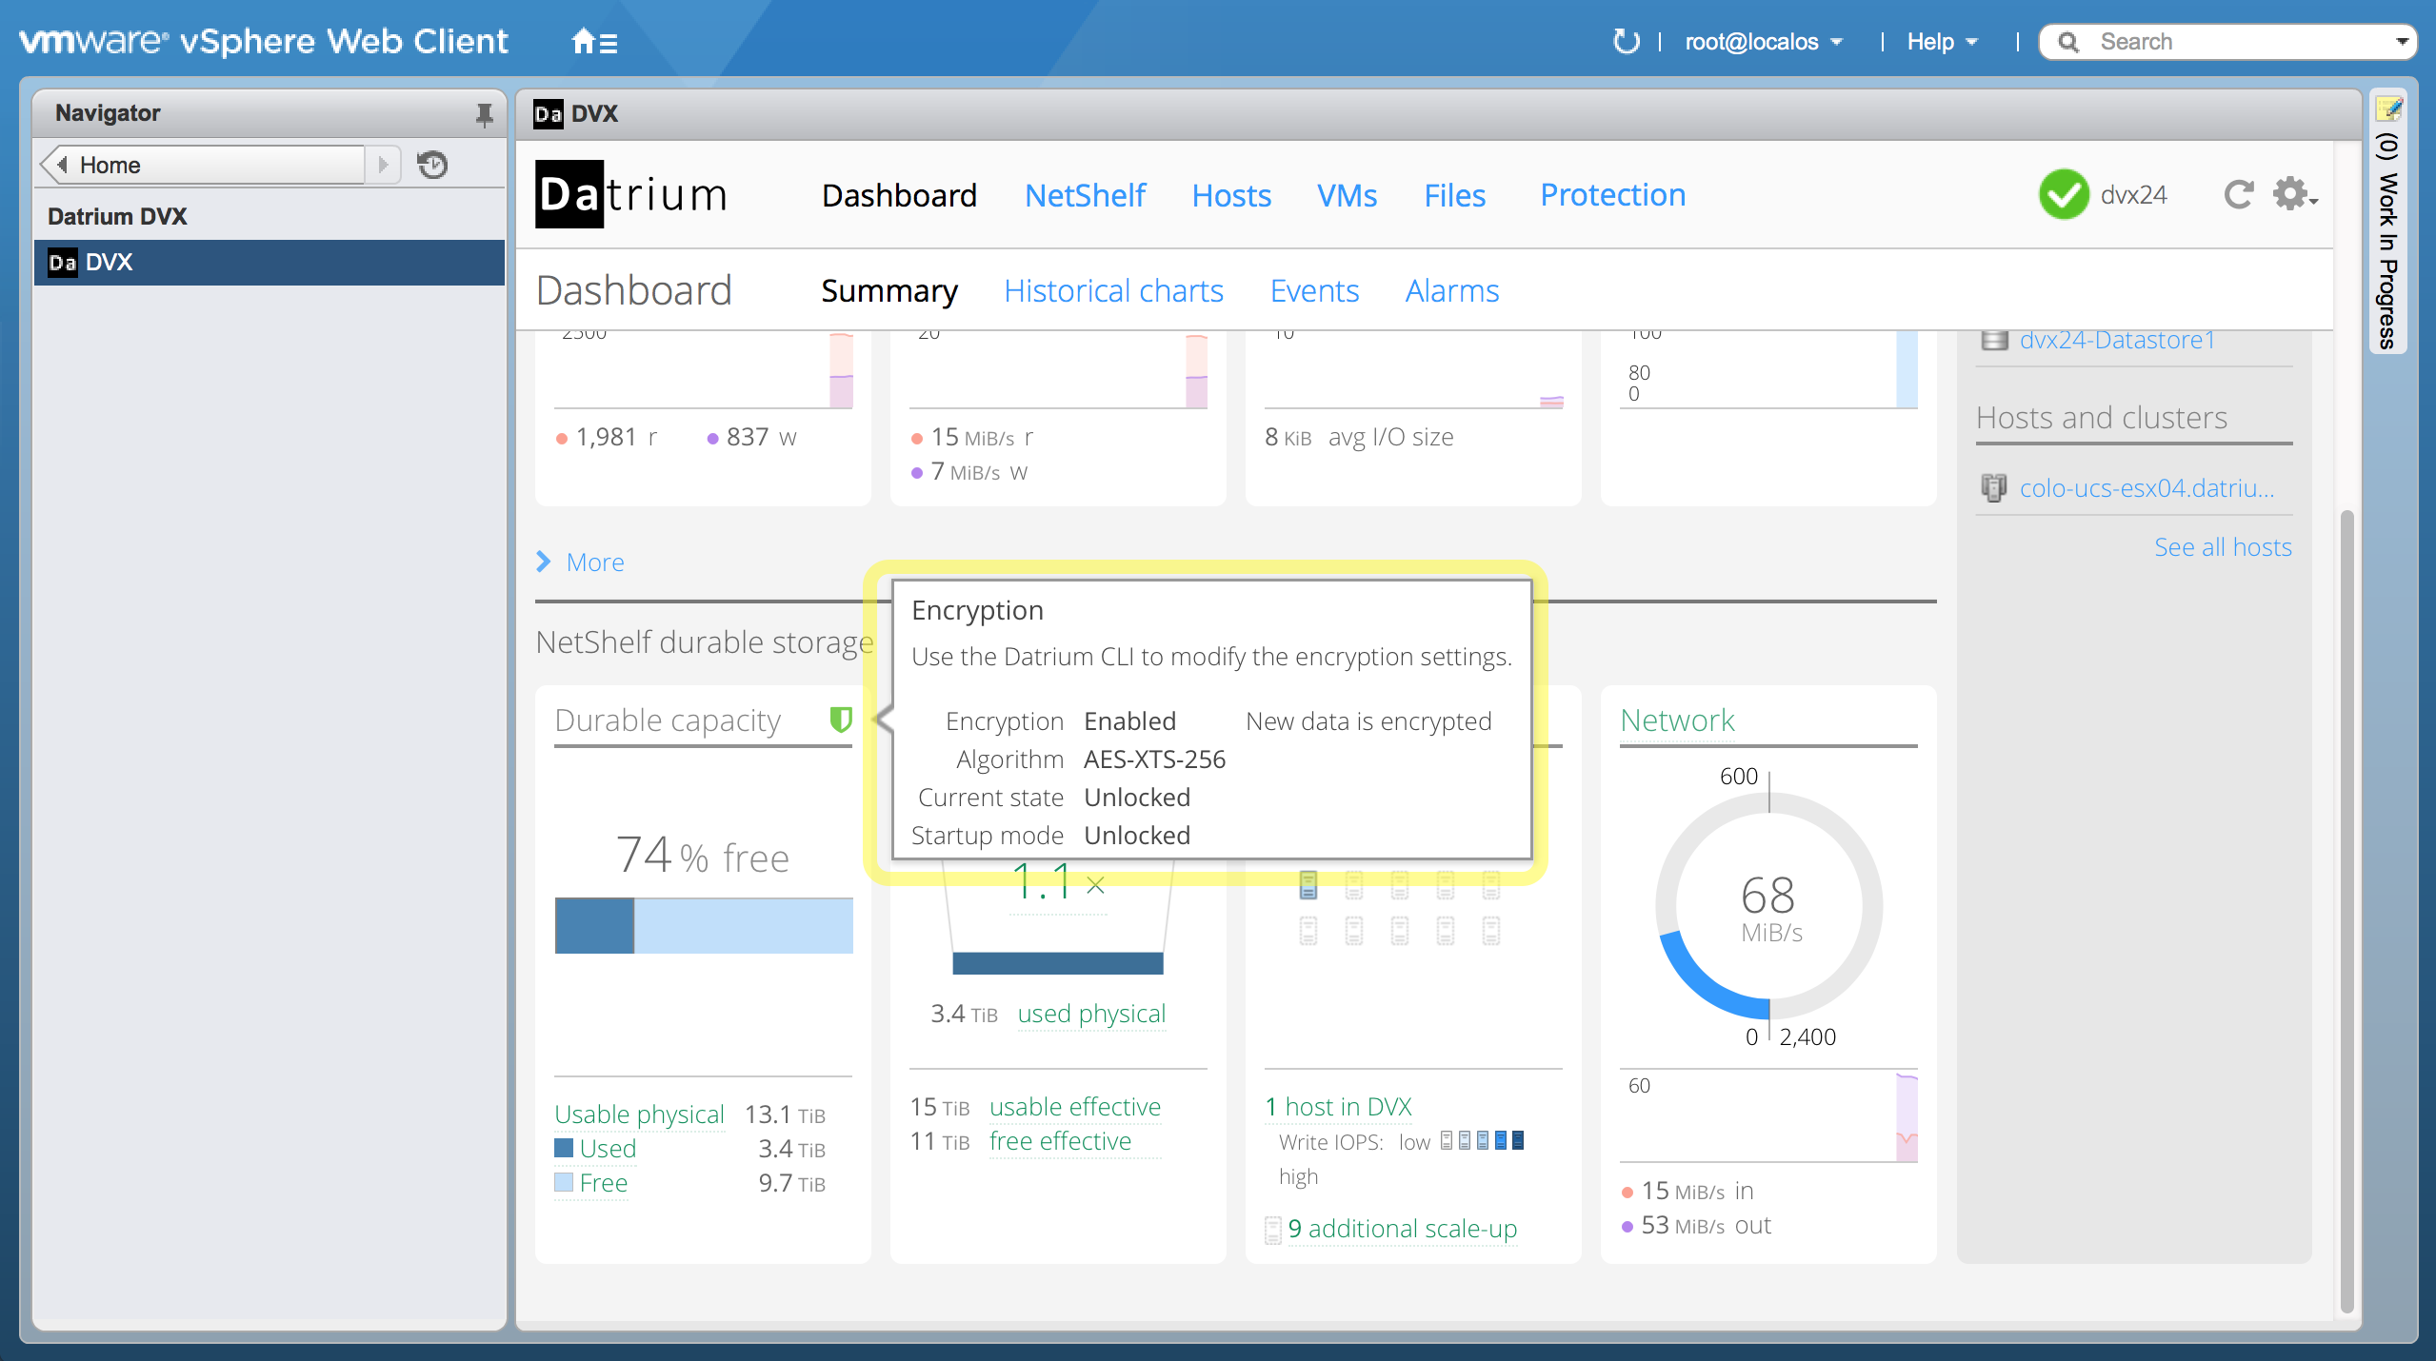Click the DVX plugin icon in title bar
Image resolution: width=2436 pixels, height=1361 pixels.
coord(548,114)
